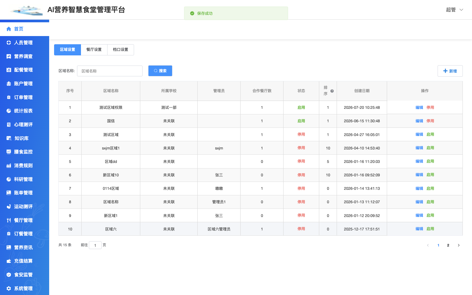472x295 pixels.
Task: Edit the row named 区域名称 created 2026-01-13
Action: click(419, 202)
